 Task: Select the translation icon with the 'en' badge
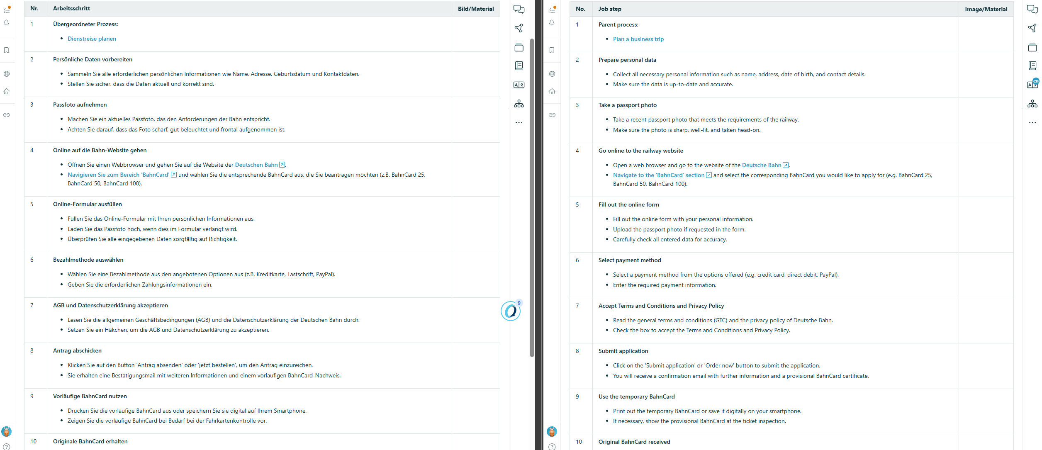pos(1032,84)
